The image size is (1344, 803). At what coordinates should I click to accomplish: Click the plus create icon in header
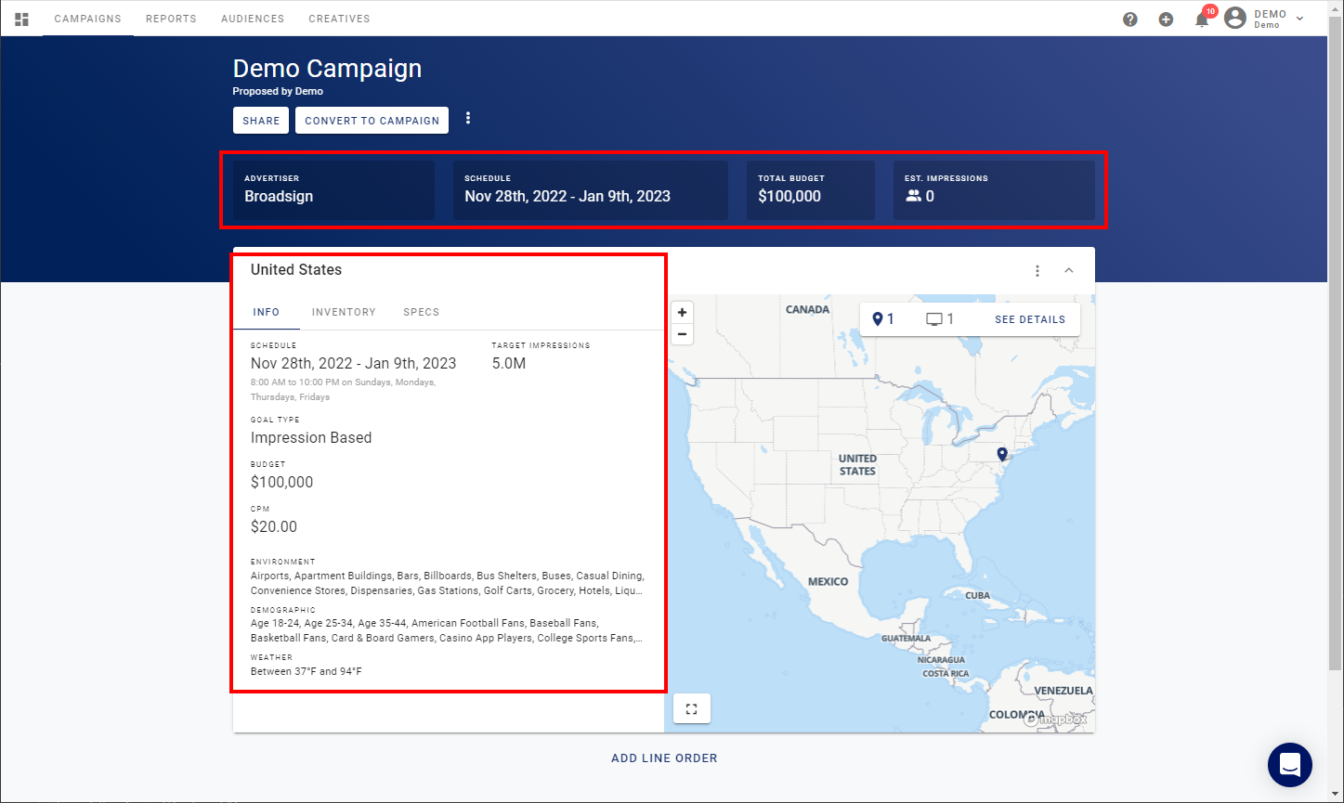tap(1166, 19)
